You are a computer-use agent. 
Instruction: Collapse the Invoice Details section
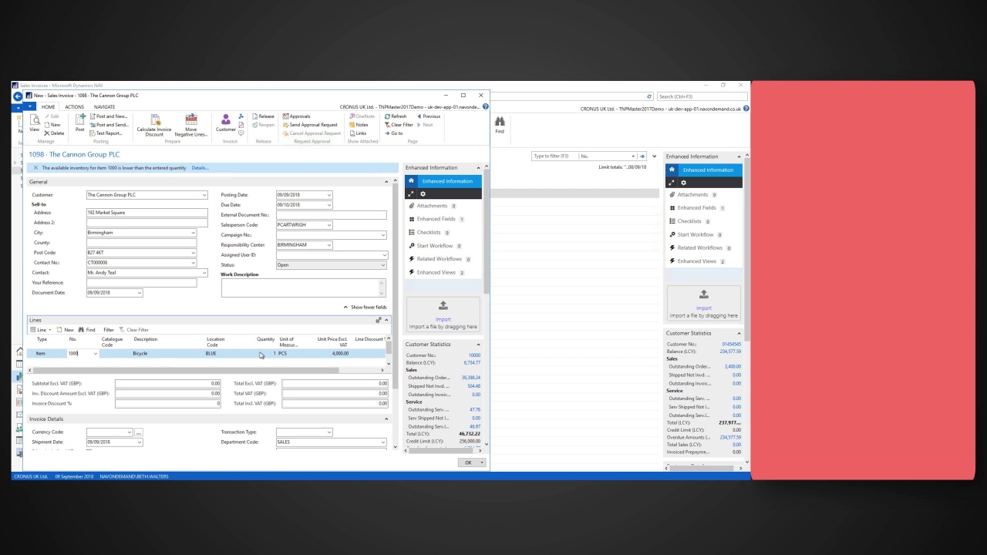(386, 419)
